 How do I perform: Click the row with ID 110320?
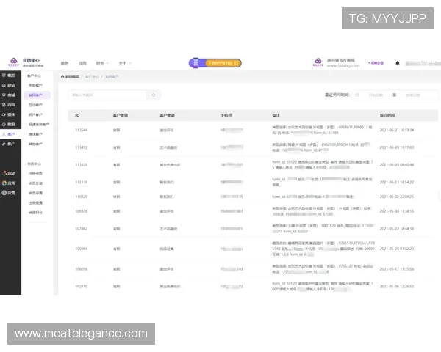253,197
